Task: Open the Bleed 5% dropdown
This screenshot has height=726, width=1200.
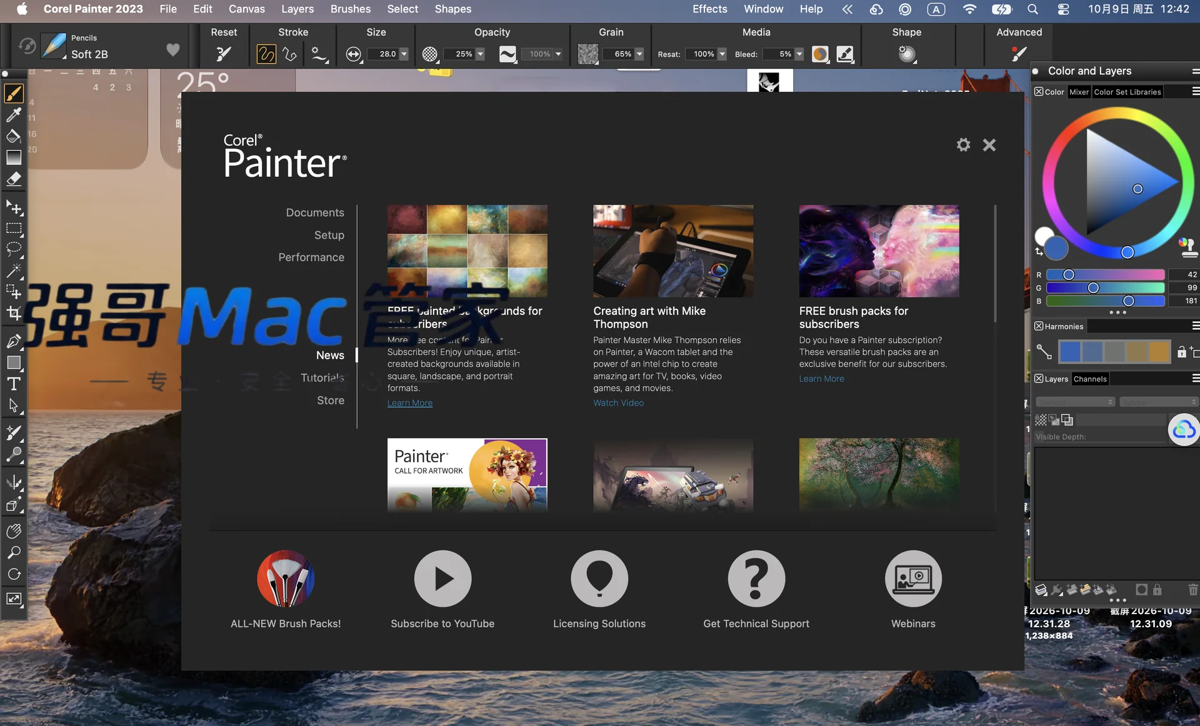Action: click(799, 54)
